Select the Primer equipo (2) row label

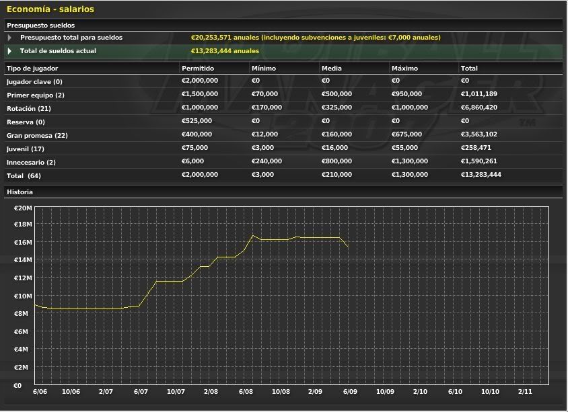pos(36,95)
